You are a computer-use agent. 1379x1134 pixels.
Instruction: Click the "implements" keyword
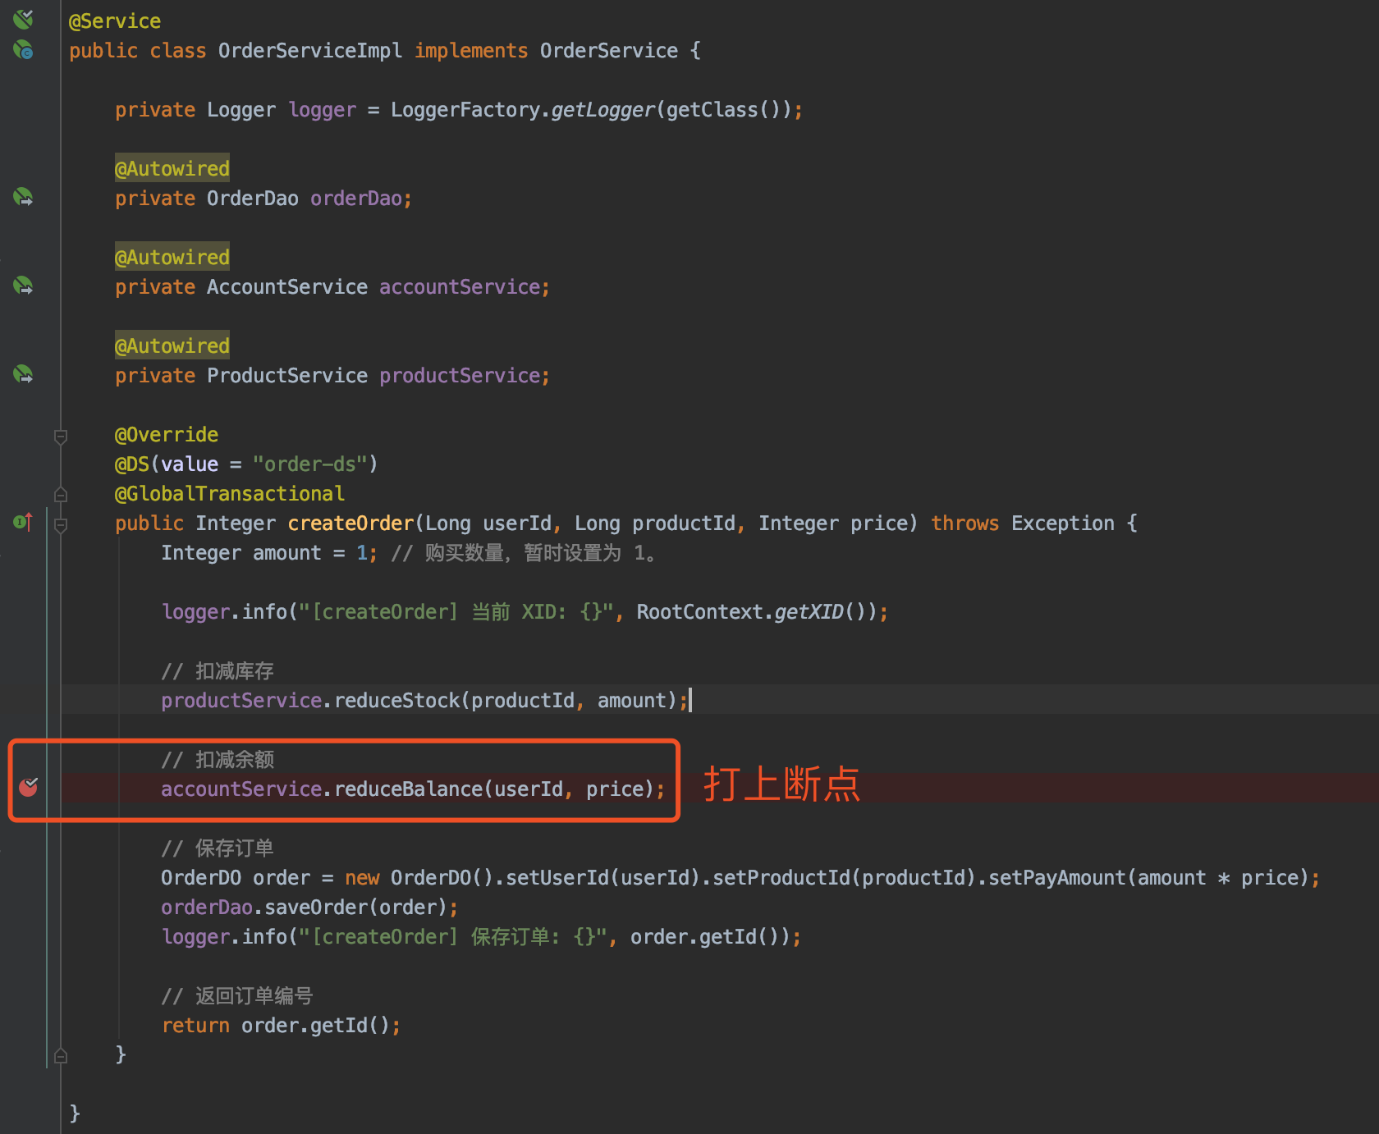(471, 50)
